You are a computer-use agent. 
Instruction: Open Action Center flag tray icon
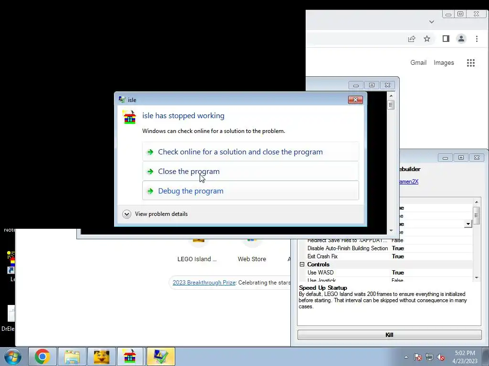[418, 357]
